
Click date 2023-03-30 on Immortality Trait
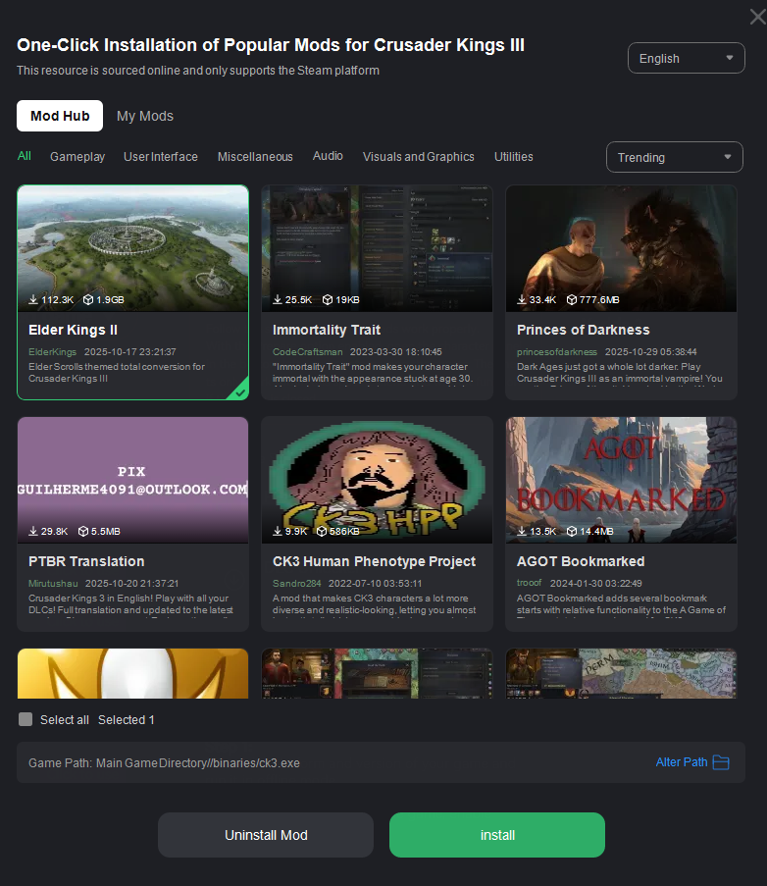(x=395, y=352)
